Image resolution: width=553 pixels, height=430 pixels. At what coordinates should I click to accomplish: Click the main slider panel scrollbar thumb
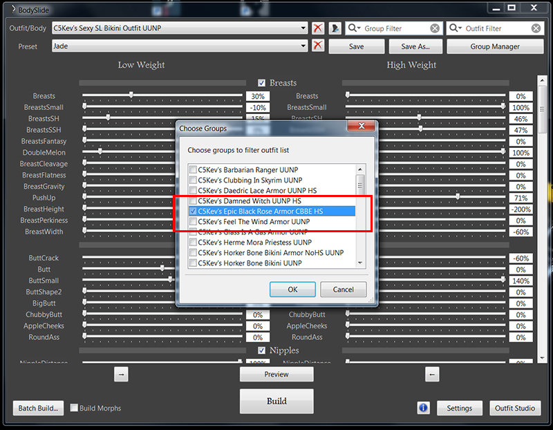[542, 110]
